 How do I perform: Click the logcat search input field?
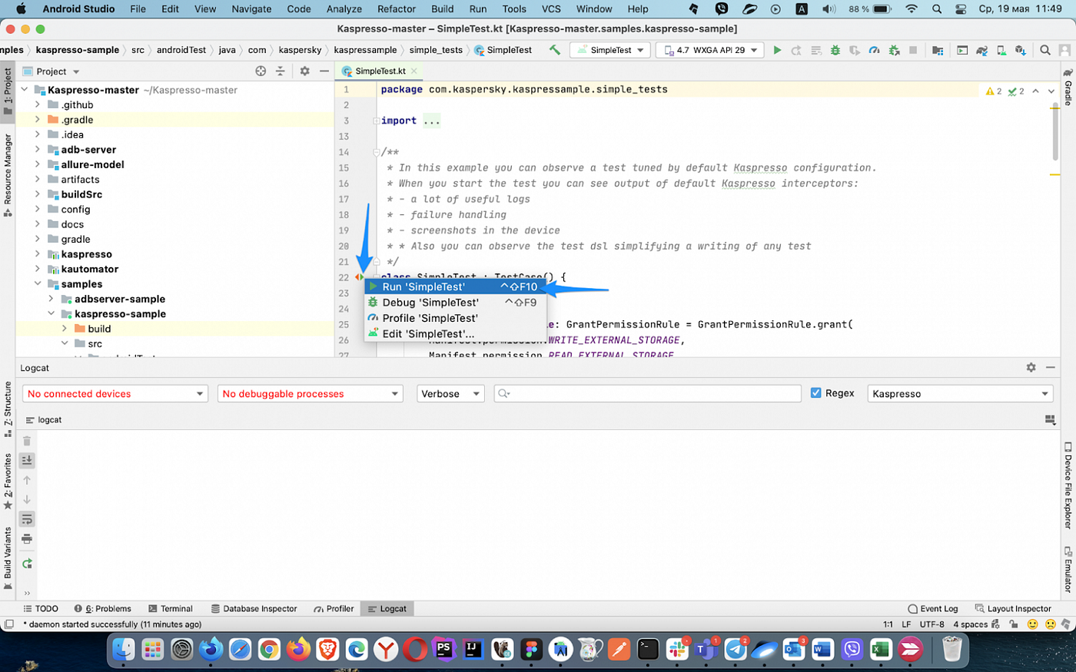[648, 394]
